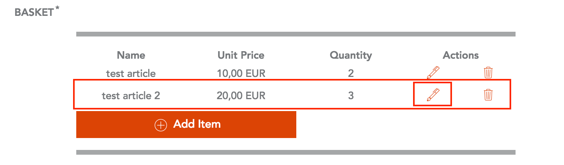Select the Name column header

pos(131,55)
